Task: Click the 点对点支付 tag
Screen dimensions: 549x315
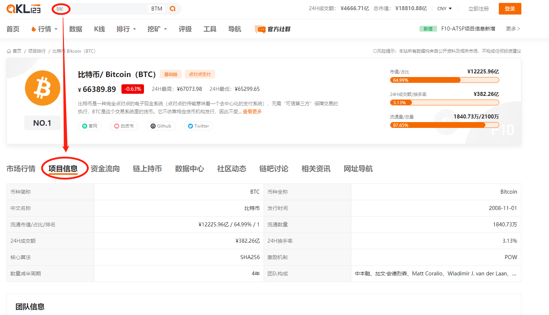Action: point(200,74)
